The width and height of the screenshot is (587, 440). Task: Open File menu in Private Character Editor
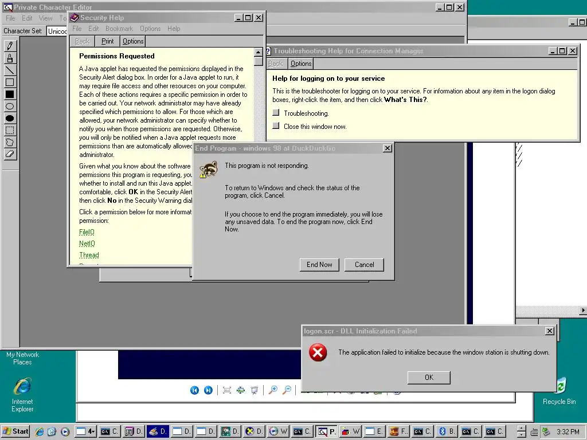(10, 18)
